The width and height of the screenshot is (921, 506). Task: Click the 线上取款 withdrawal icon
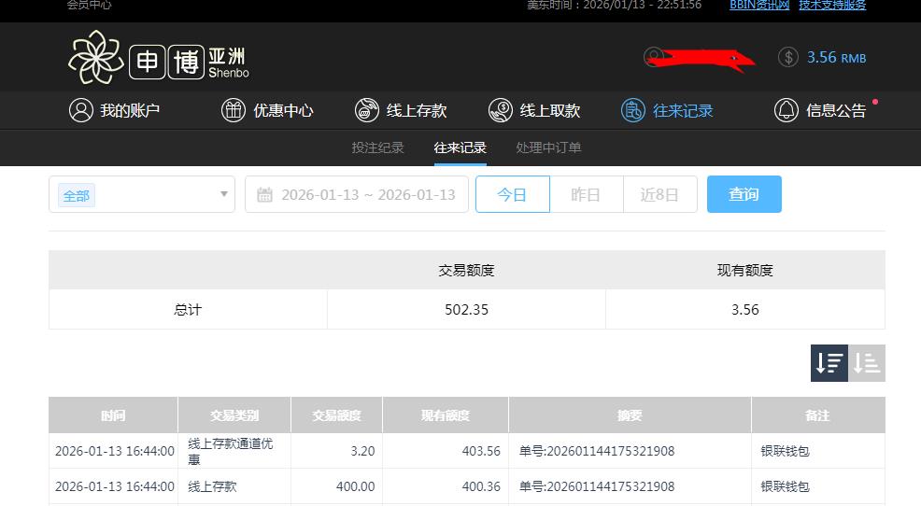pyautogui.click(x=501, y=110)
